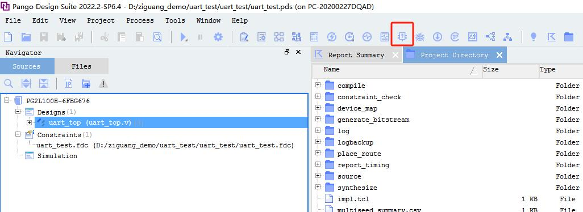Click the four-squares grid toolbar icon
Screen dimensions: 583x212
tap(279, 37)
